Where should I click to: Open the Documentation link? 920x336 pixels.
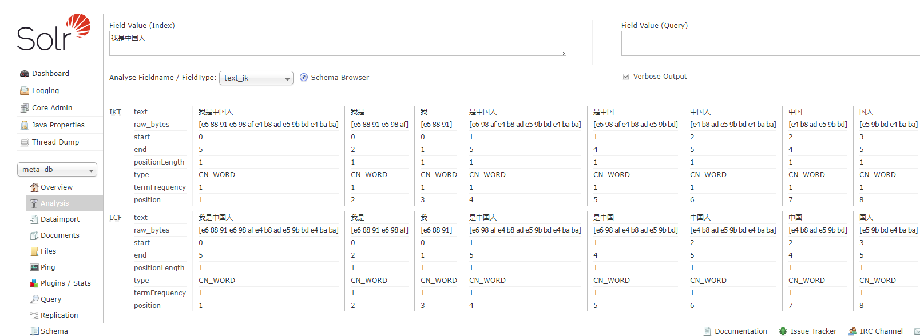[x=740, y=331]
